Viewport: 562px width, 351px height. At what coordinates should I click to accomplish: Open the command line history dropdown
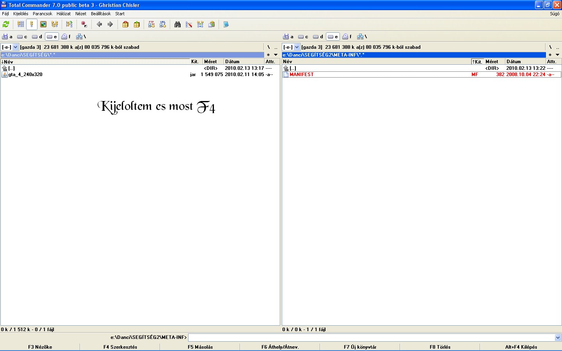(558, 338)
